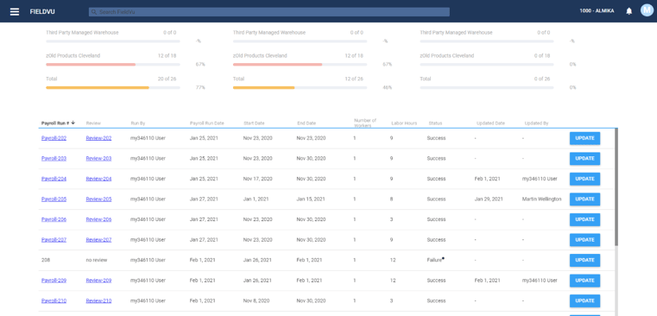
Task: Sort by Status column header
Action: point(435,123)
